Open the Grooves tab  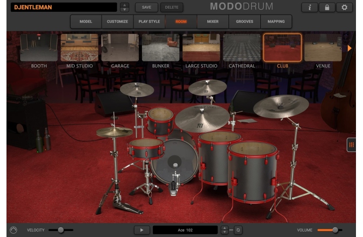click(x=244, y=22)
